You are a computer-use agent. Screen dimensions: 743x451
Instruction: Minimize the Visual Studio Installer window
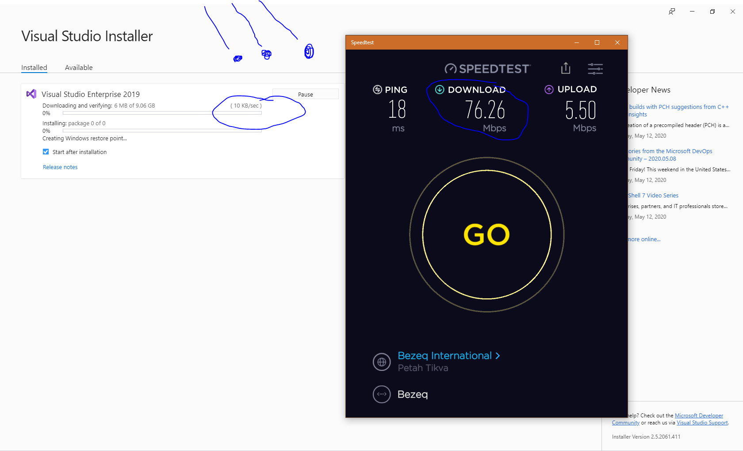(692, 12)
